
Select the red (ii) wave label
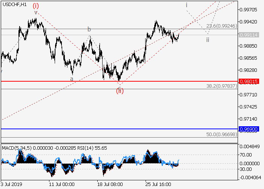[x=120, y=91]
